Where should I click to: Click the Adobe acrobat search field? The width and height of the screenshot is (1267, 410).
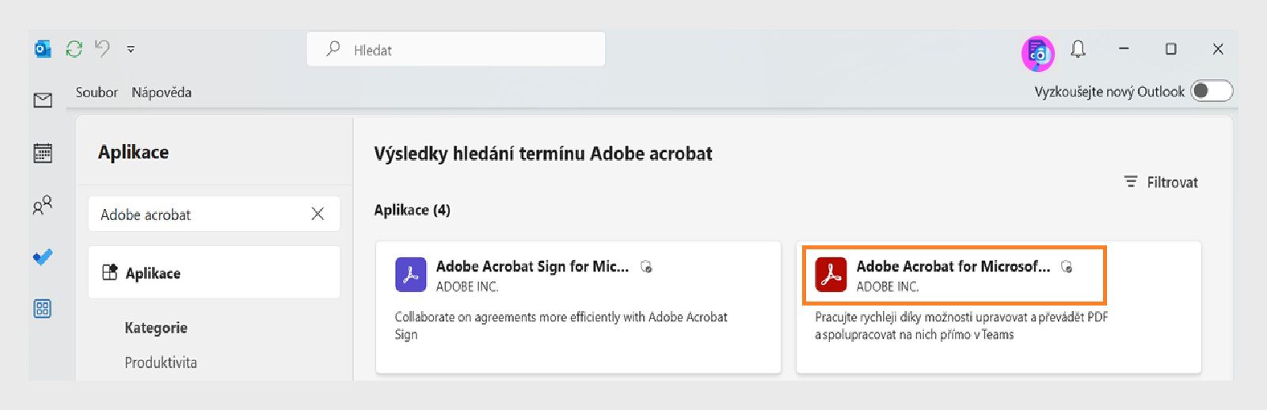coord(214,214)
